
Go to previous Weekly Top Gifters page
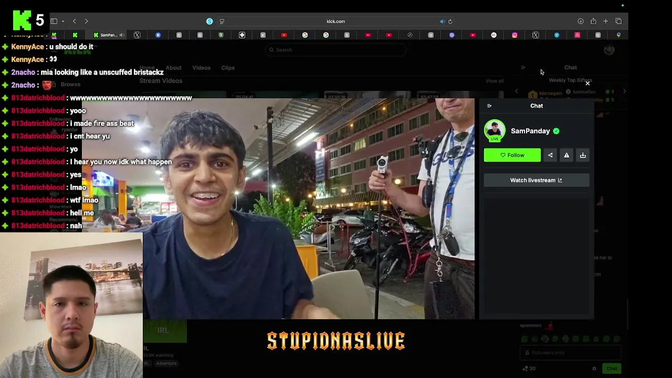coord(516,91)
